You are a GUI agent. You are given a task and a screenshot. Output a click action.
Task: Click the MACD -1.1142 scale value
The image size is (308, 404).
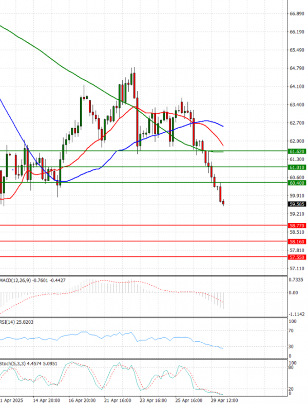[x=297, y=314]
